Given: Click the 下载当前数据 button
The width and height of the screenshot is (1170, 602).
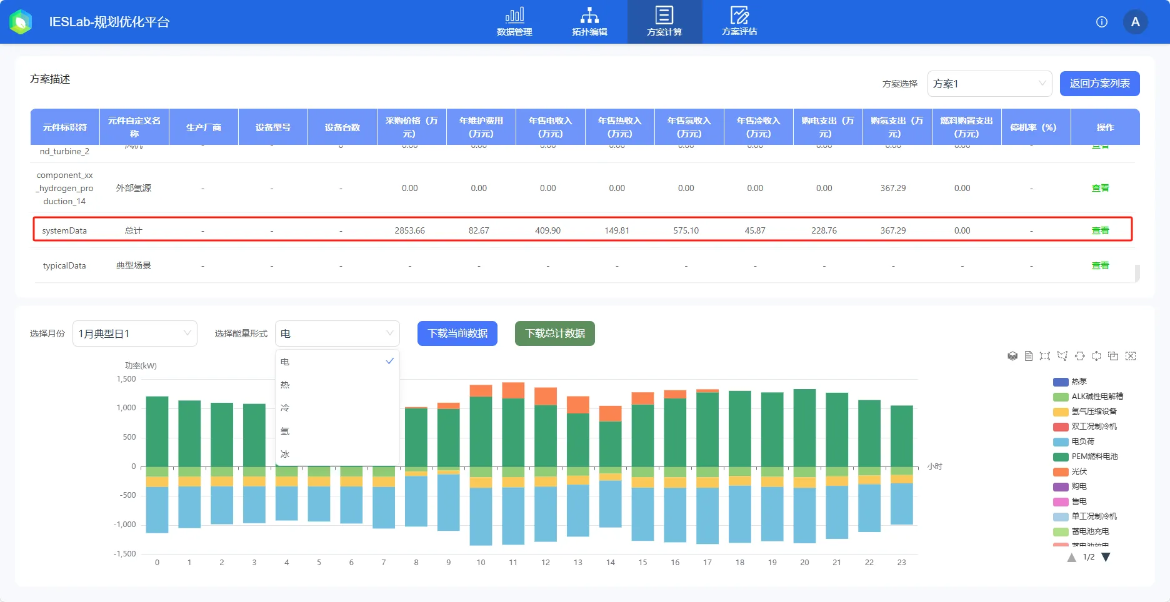Looking at the screenshot, I should tap(457, 333).
